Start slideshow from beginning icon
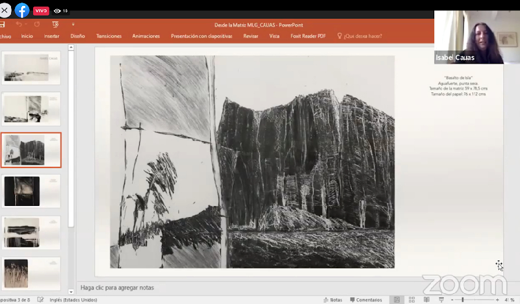 [55, 25]
